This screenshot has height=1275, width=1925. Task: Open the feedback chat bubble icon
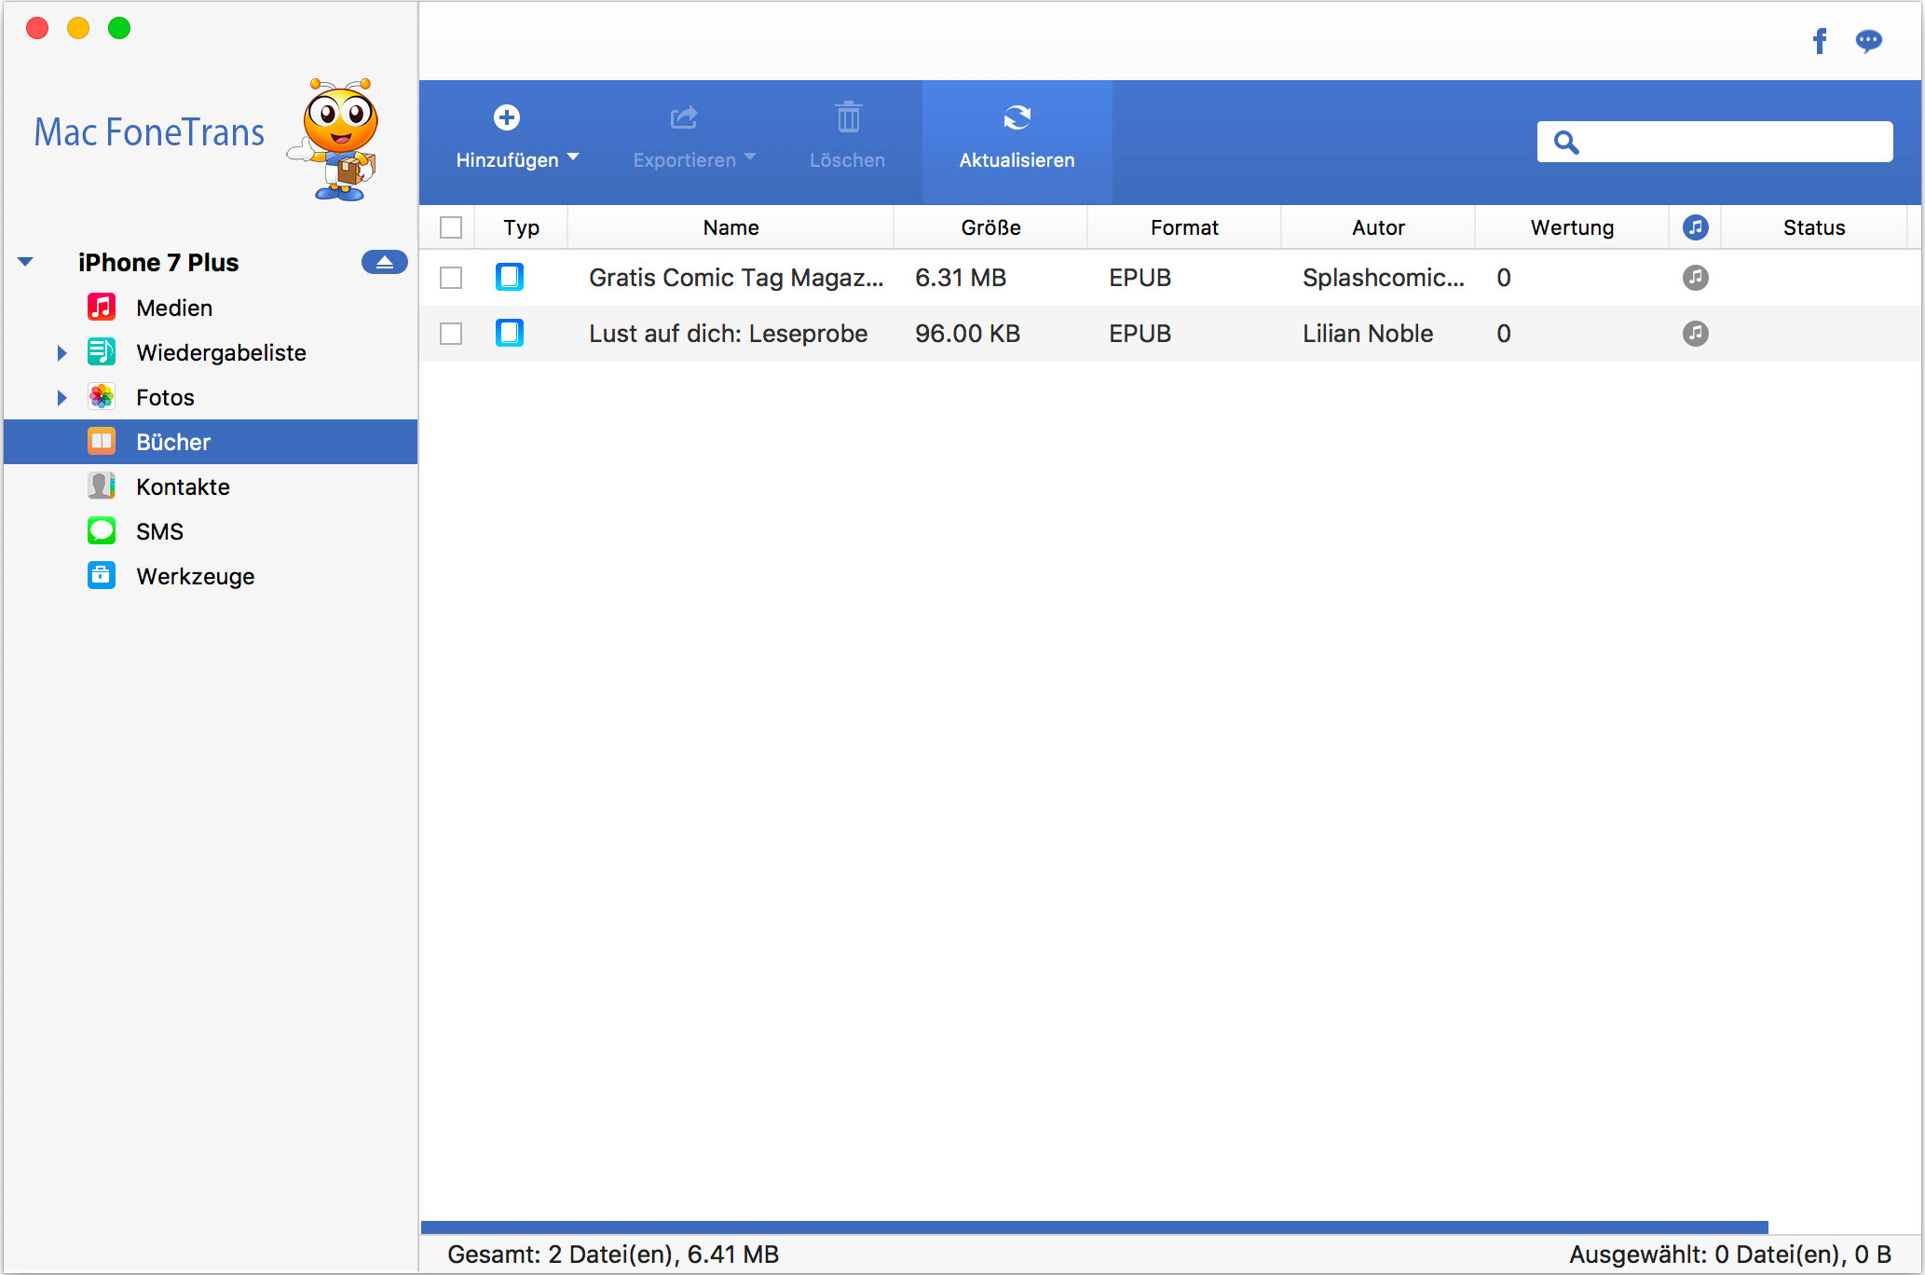1868,41
